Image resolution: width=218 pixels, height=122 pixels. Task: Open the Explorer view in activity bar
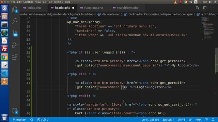15,9
